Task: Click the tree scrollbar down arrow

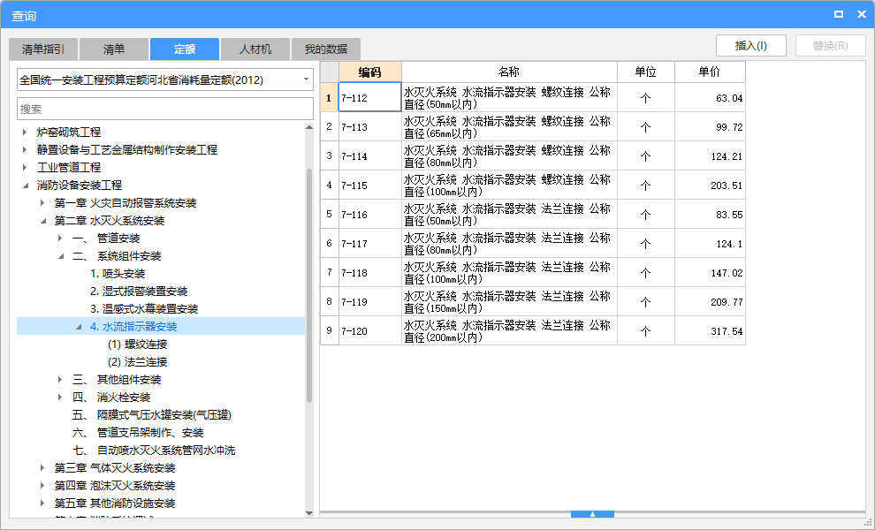Action: tap(309, 512)
